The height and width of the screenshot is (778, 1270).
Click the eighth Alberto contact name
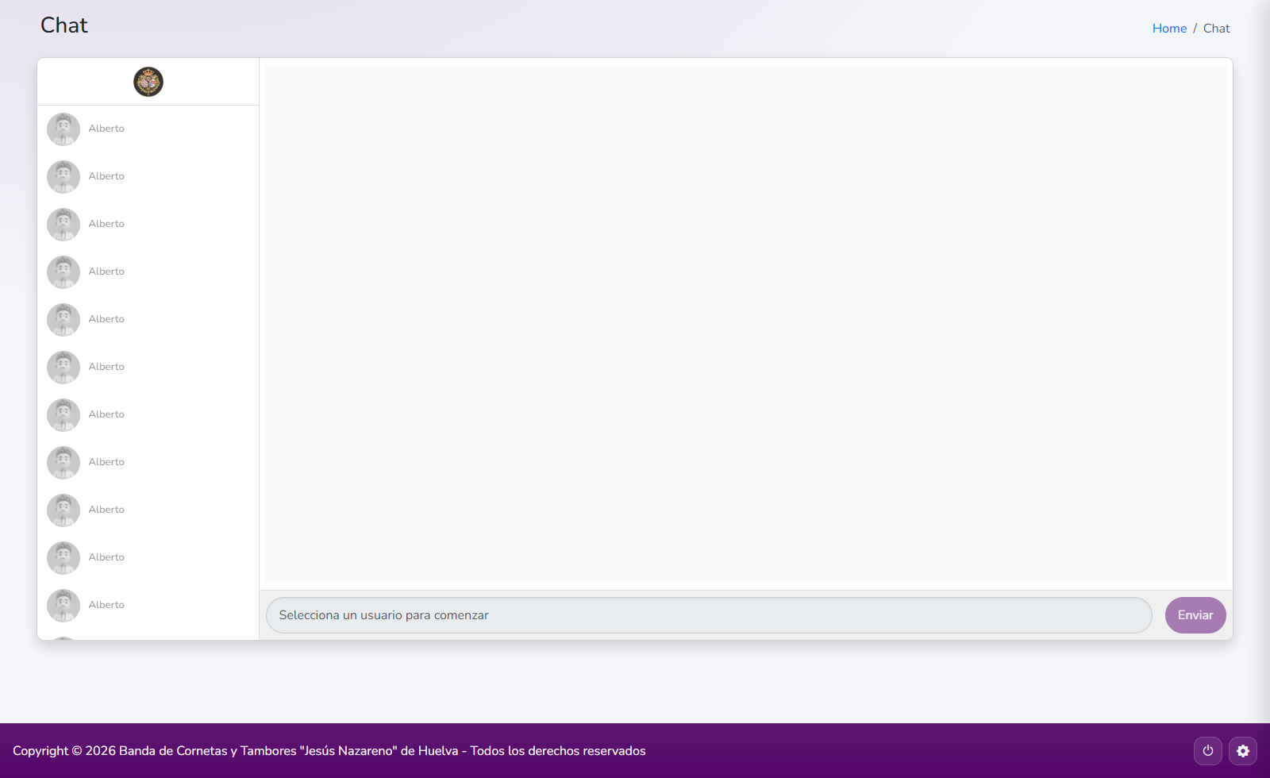[x=106, y=462]
